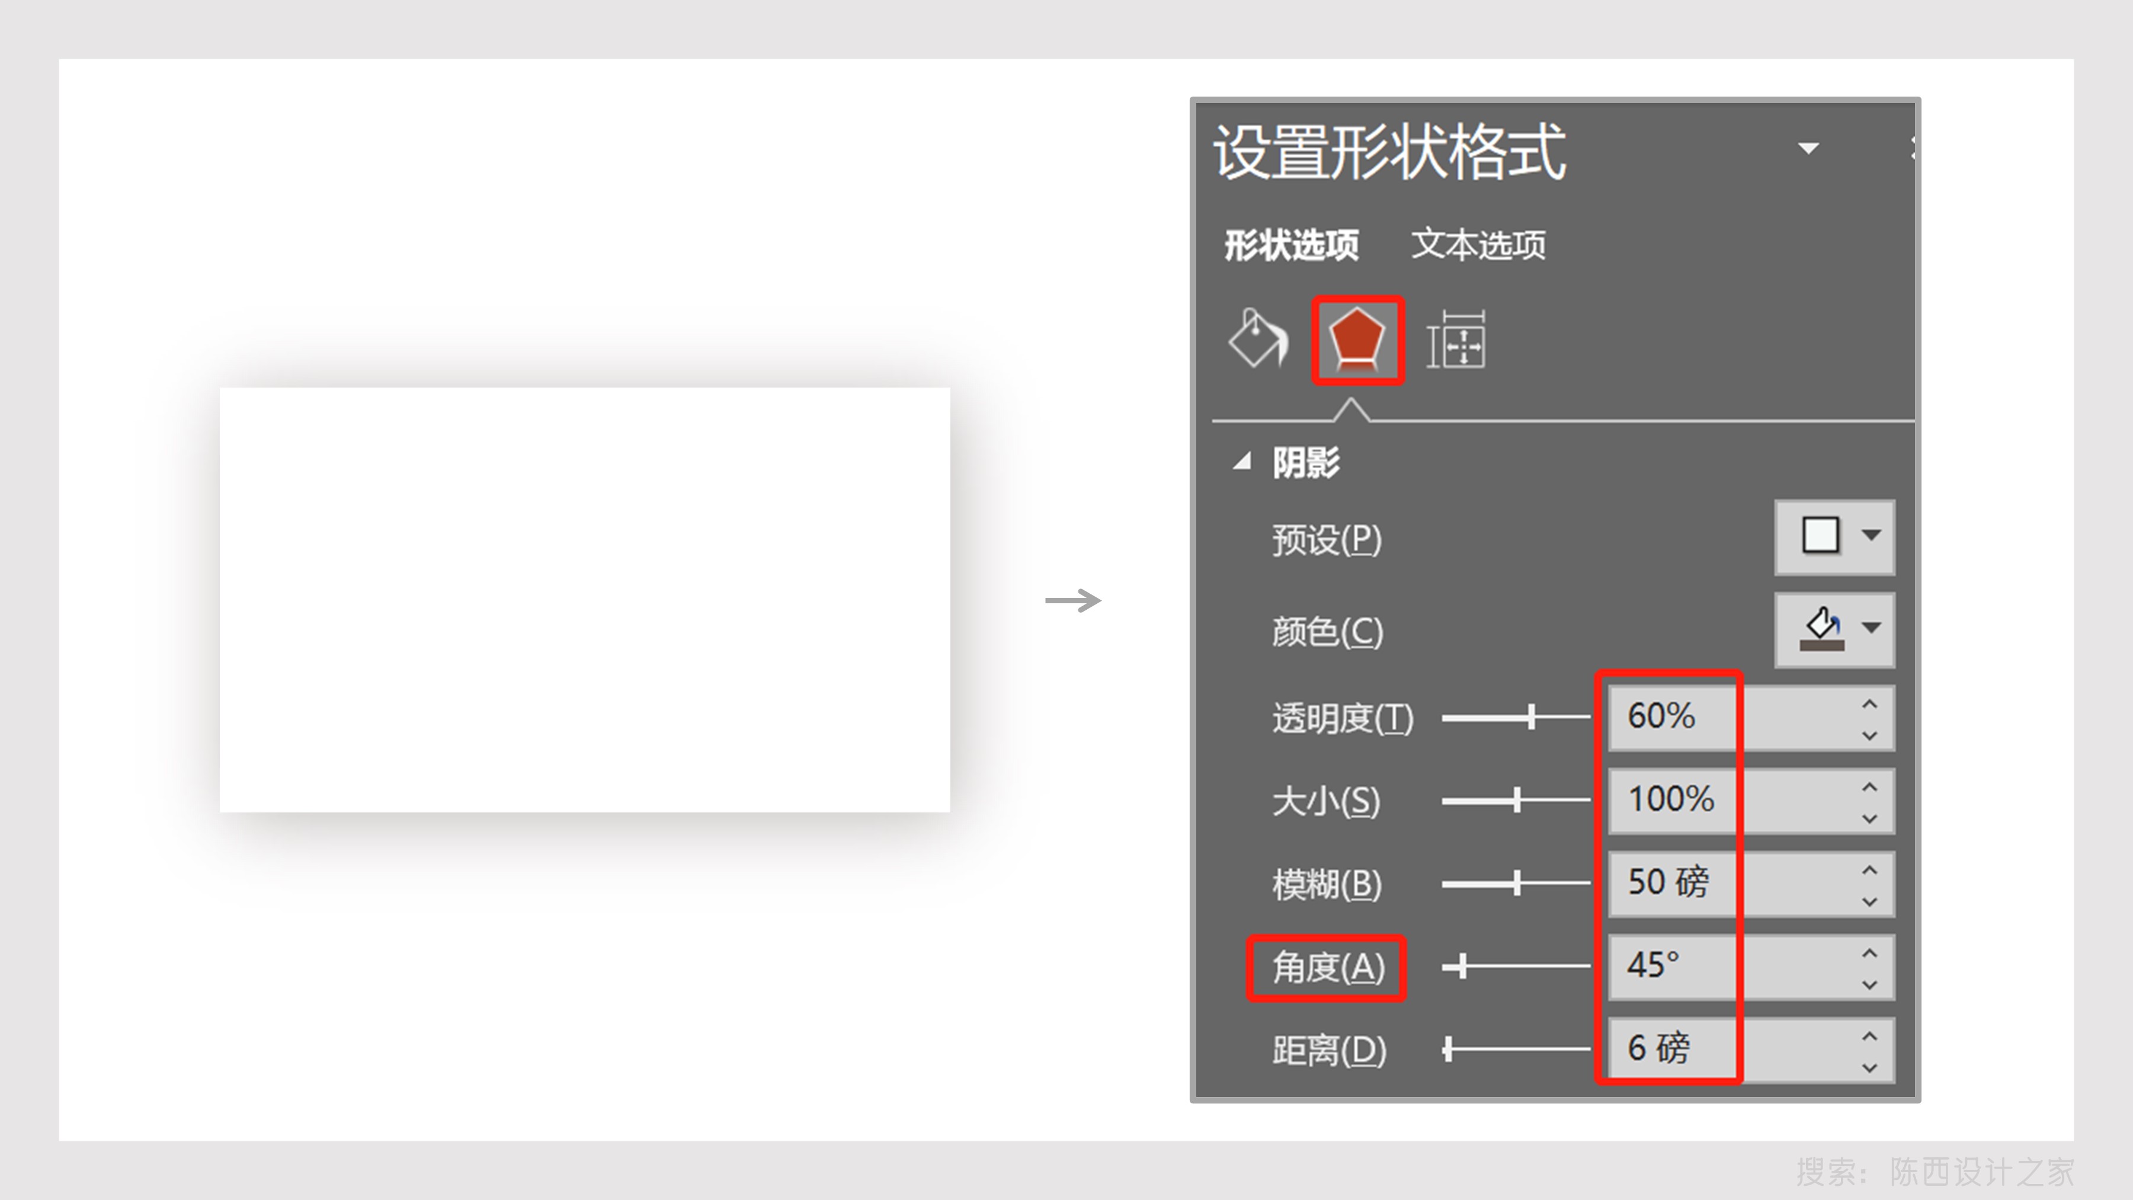Increase angle with the up spinner arrow

click(x=1869, y=953)
